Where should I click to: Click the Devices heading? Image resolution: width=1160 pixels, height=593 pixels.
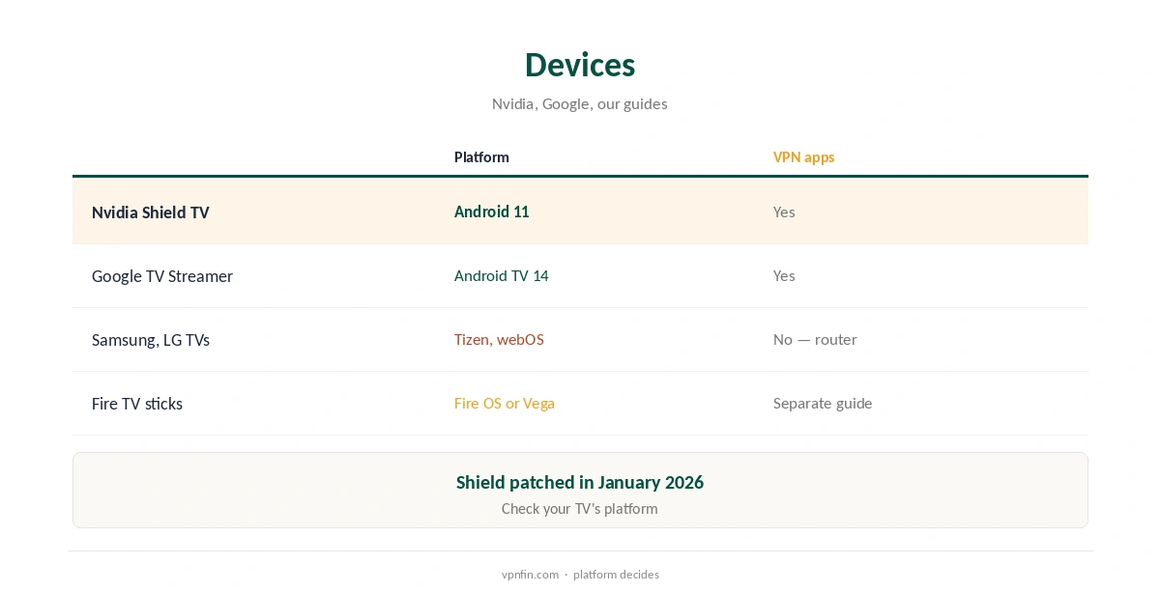click(580, 65)
